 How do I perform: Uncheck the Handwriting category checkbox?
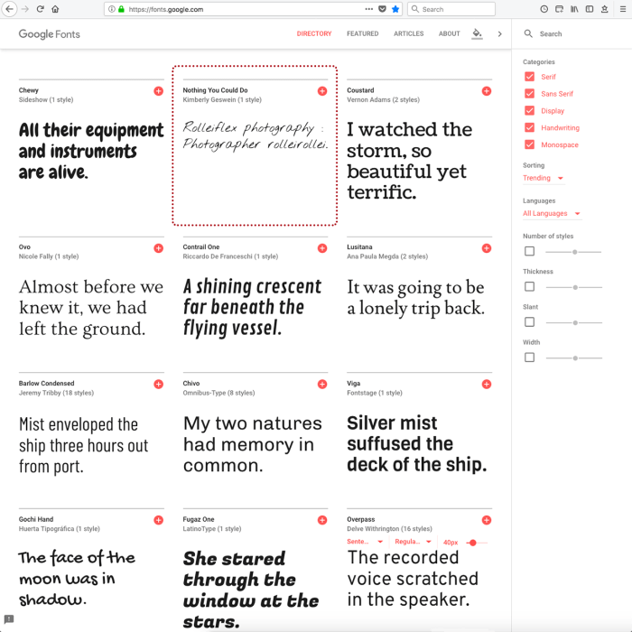[x=529, y=128]
